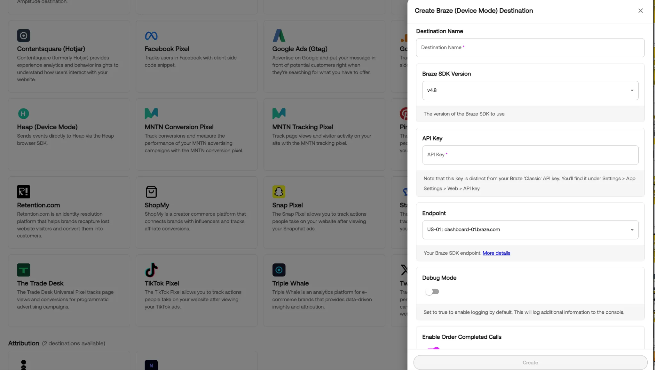Viewport: 655px width, 370px height.
Task: Select the Contentsquare (Hotjar) card title
Action: 51,49
